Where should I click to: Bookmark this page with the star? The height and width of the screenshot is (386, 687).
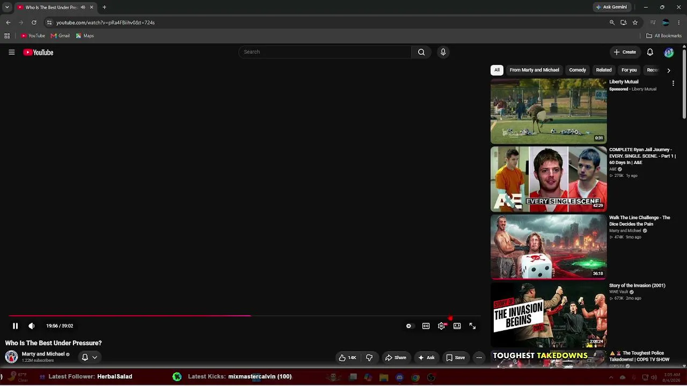click(635, 23)
